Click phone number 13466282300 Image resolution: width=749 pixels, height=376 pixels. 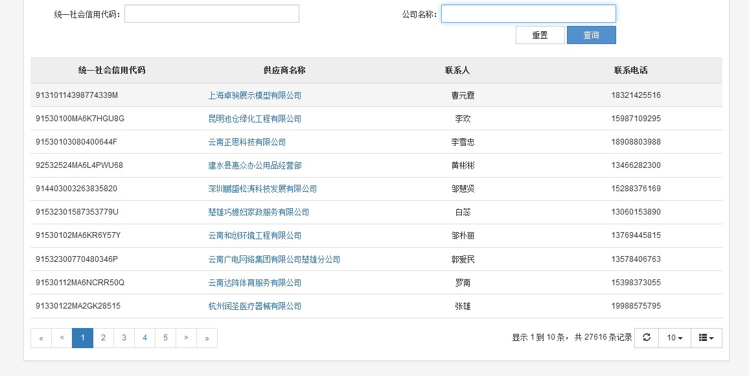pos(636,165)
